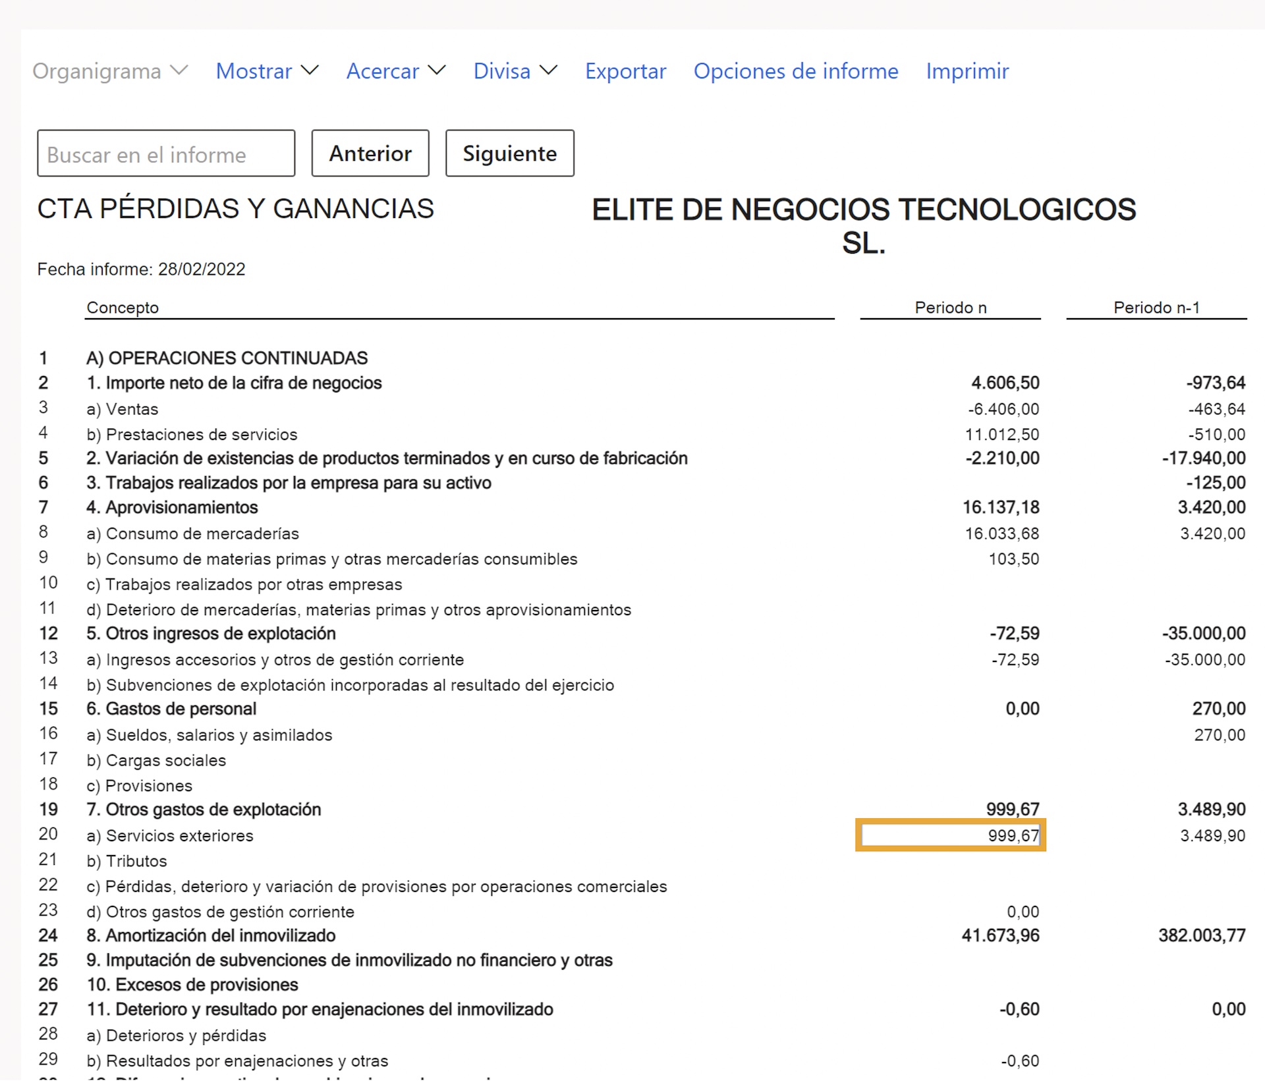Select the highlighted 999,67 Servicios exteriores cell
The width and height of the screenshot is (1265, 1081).
950,835
